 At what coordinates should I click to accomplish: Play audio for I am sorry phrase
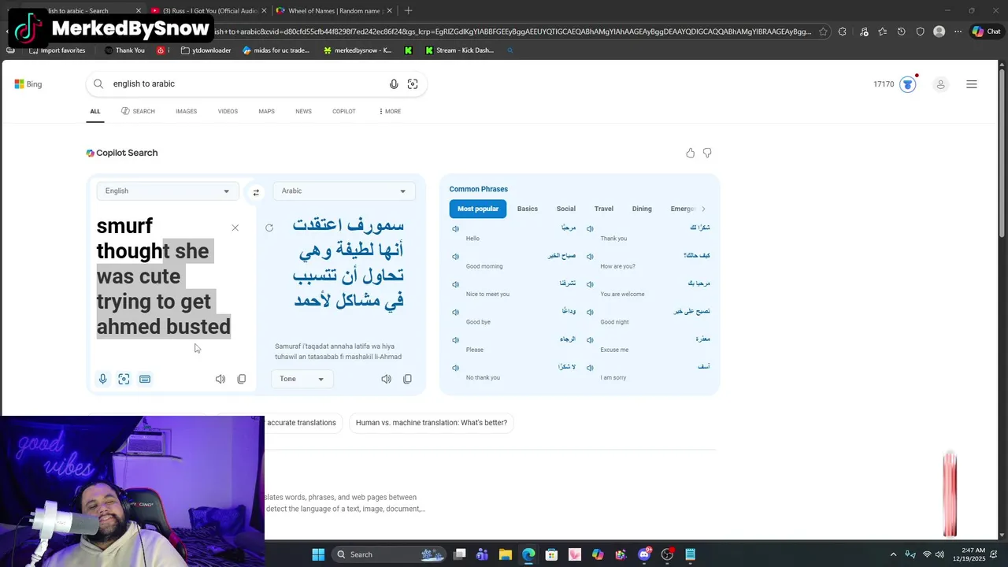(x=590, y=368)
